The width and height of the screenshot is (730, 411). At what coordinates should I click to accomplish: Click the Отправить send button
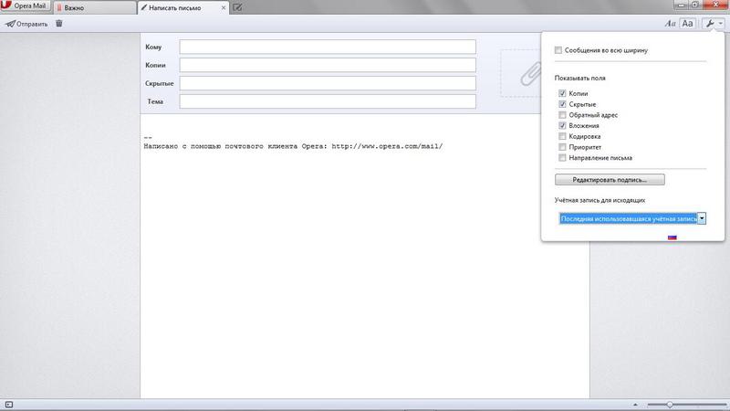pyautogui.click(x=26, y=24)
